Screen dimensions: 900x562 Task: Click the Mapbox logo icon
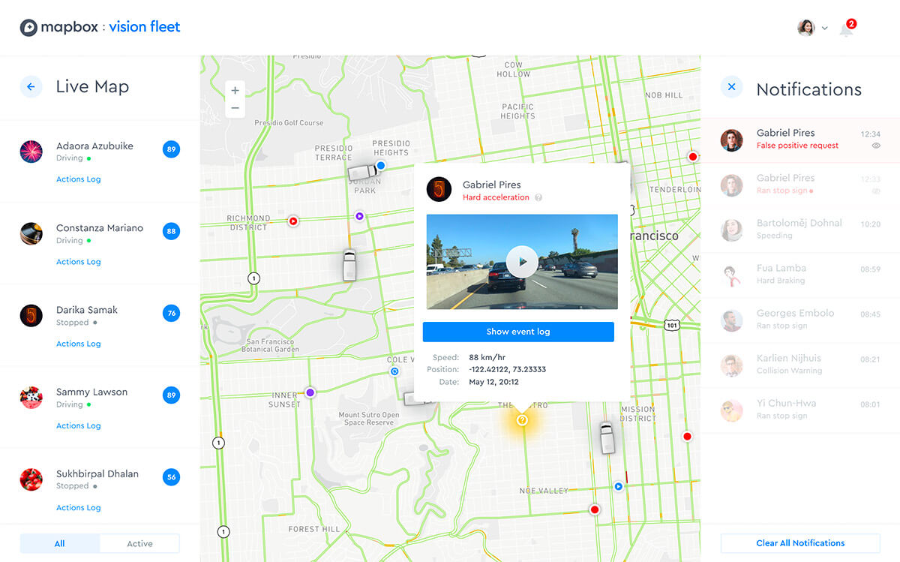click(30, 27)
